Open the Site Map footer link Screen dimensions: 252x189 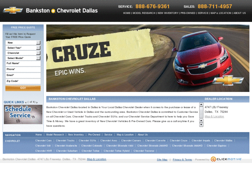pos(162,160)
